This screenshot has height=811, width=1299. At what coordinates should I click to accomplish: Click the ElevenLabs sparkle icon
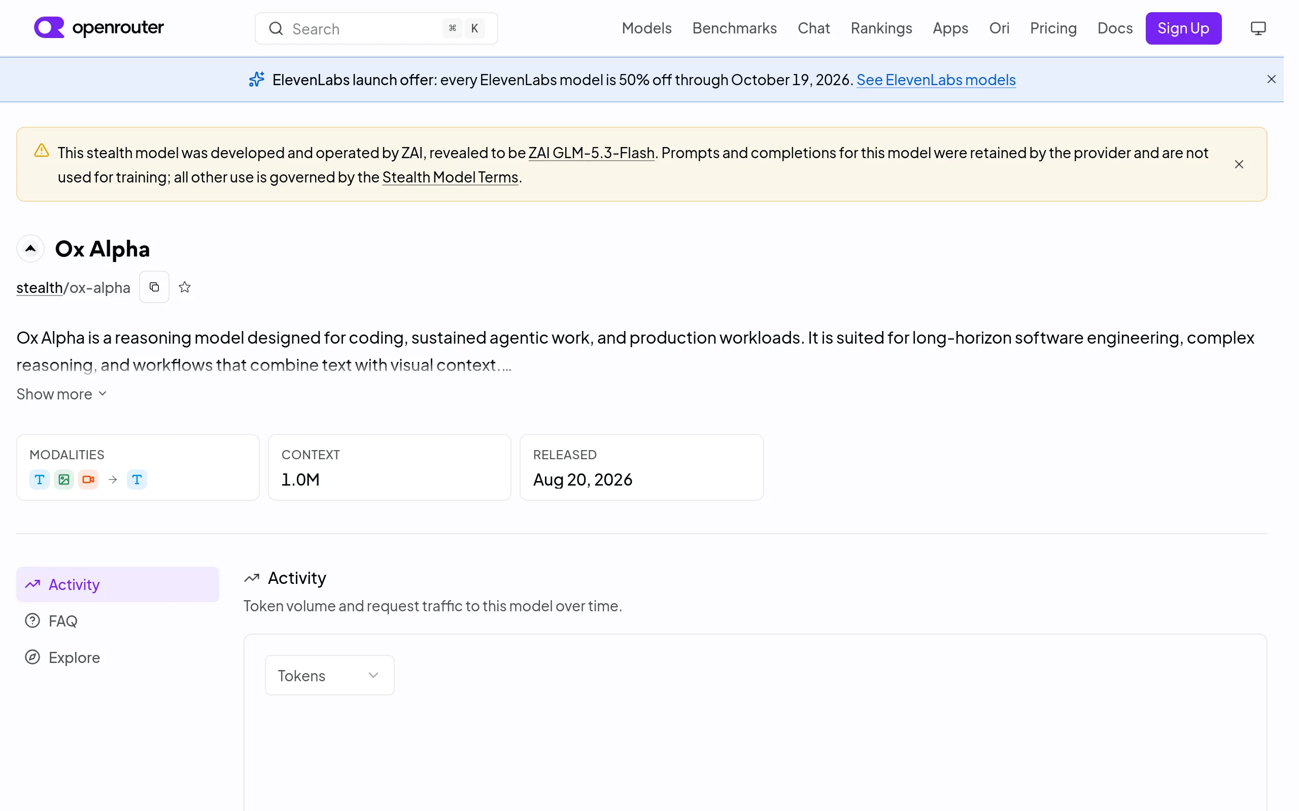click(x=257, y=80)
